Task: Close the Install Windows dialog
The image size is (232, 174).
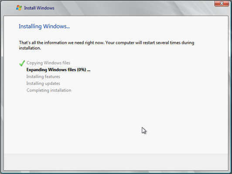Action: pos(222,3)
